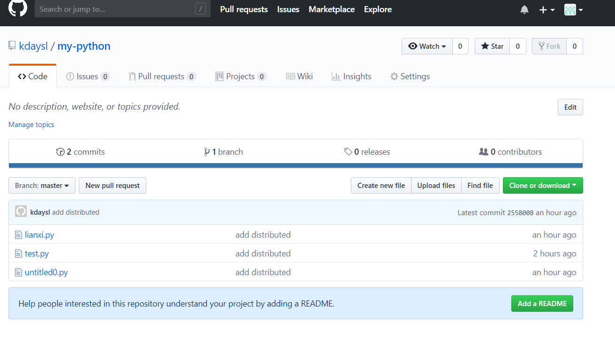Viewport: 615px width, 337px height.
Task: Click the Find file button
Action: coord(480,186)
